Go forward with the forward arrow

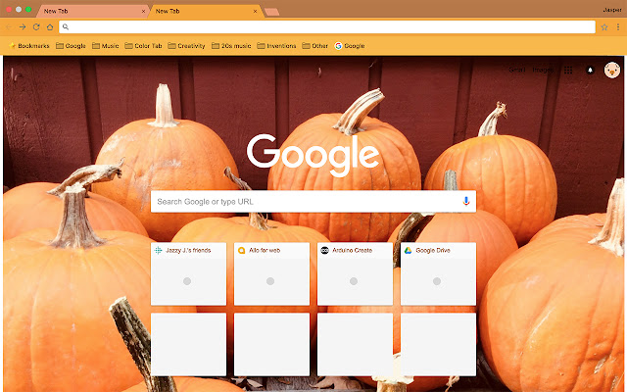[23, 26]
